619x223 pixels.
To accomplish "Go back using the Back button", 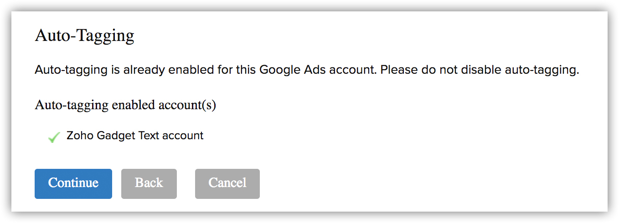I will (x=149, y=183).
